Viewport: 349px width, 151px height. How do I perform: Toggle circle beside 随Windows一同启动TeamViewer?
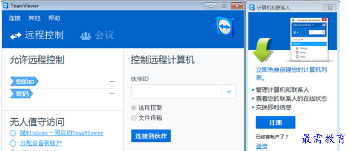point(13,133)
